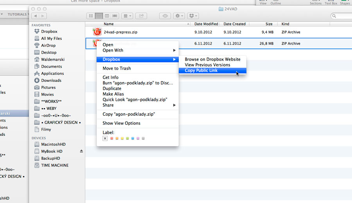The image size is (352, 203).
Task: Click the Finder search field
Action: tap(341, 16)
